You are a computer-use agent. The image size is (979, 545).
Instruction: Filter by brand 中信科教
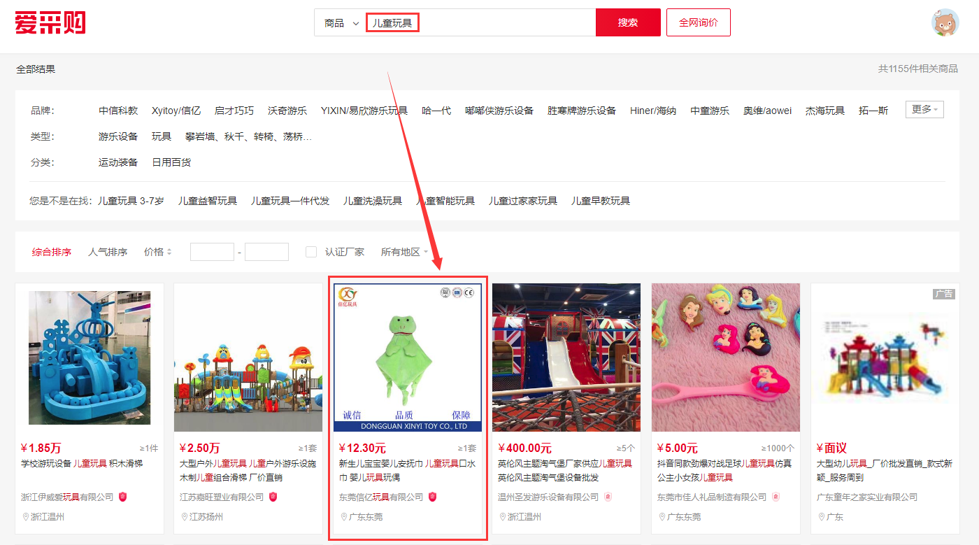coord(118,111)
